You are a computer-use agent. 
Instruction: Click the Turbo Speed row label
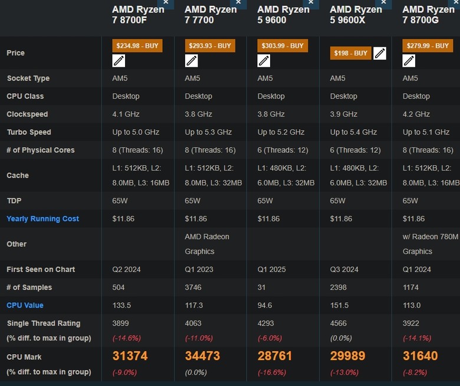coord(29,132)
